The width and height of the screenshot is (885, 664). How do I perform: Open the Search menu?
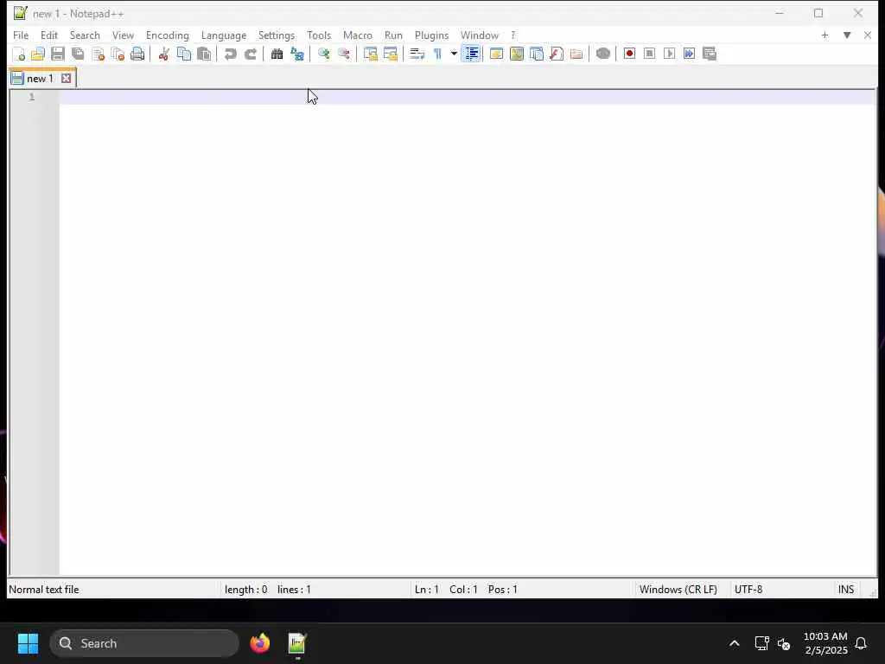pos(85,35)
